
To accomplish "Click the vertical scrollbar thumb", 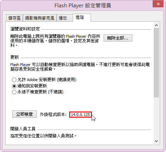I will (x=156, y=63).
